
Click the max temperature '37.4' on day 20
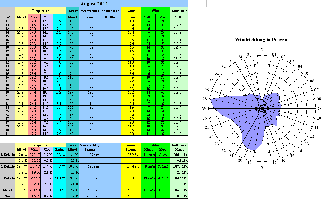34,92
